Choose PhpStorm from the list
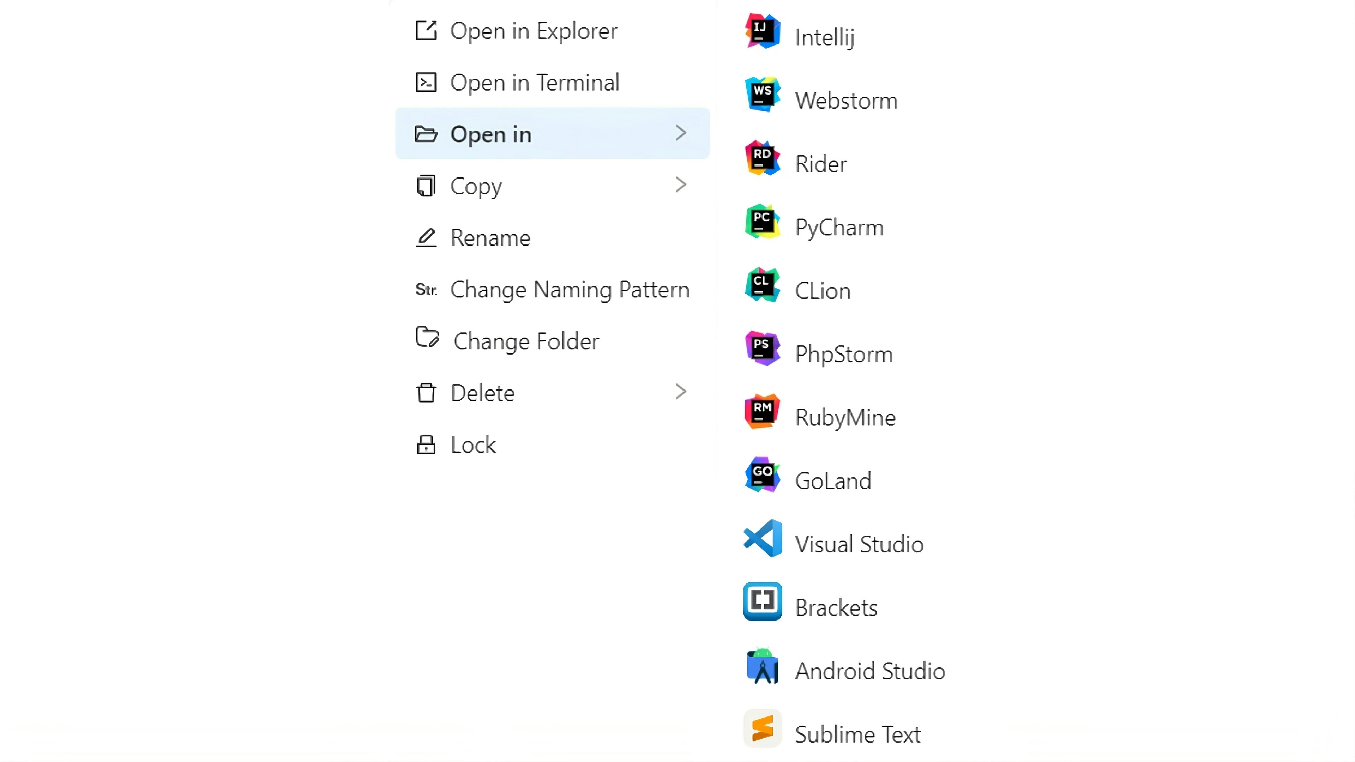1355x762 pixels. coord(844,354)
